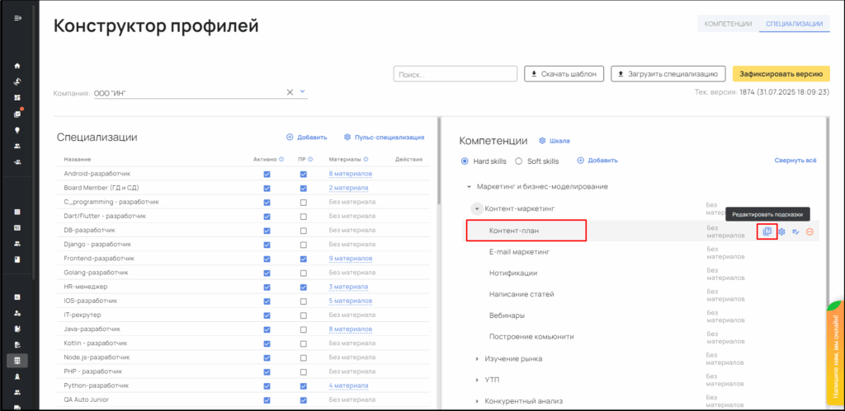Switch to the Специализации tab
845x411 pixels.
795,24
